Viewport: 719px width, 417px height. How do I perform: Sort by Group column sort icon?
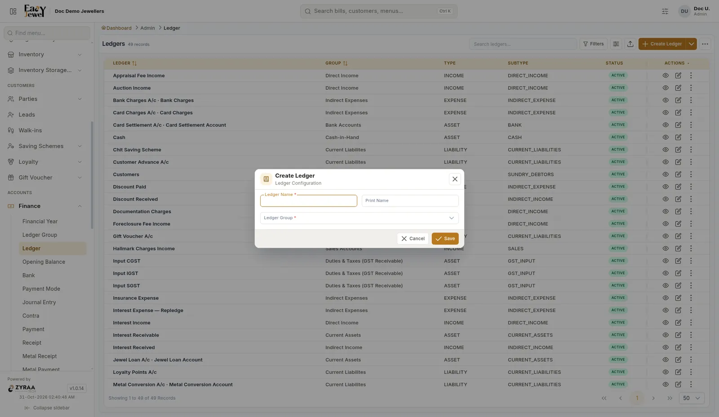(x=345, y=63)
